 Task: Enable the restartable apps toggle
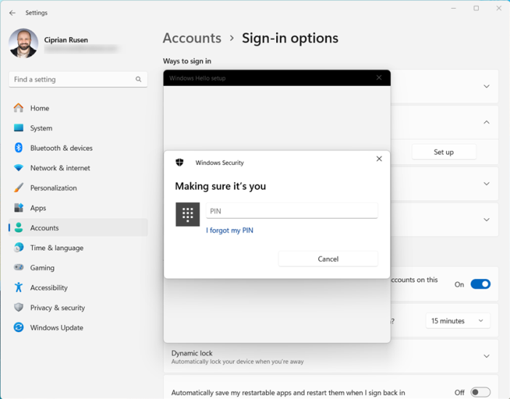pos(480,392)
